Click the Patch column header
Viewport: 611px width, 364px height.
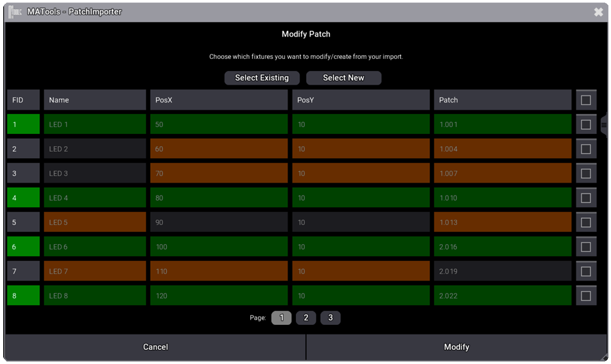503,101
